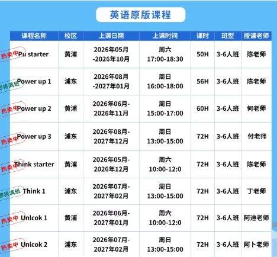This screenshot has width=277, height=257.
Task: Open the Think 1 course name
Action: coord(34,191)
